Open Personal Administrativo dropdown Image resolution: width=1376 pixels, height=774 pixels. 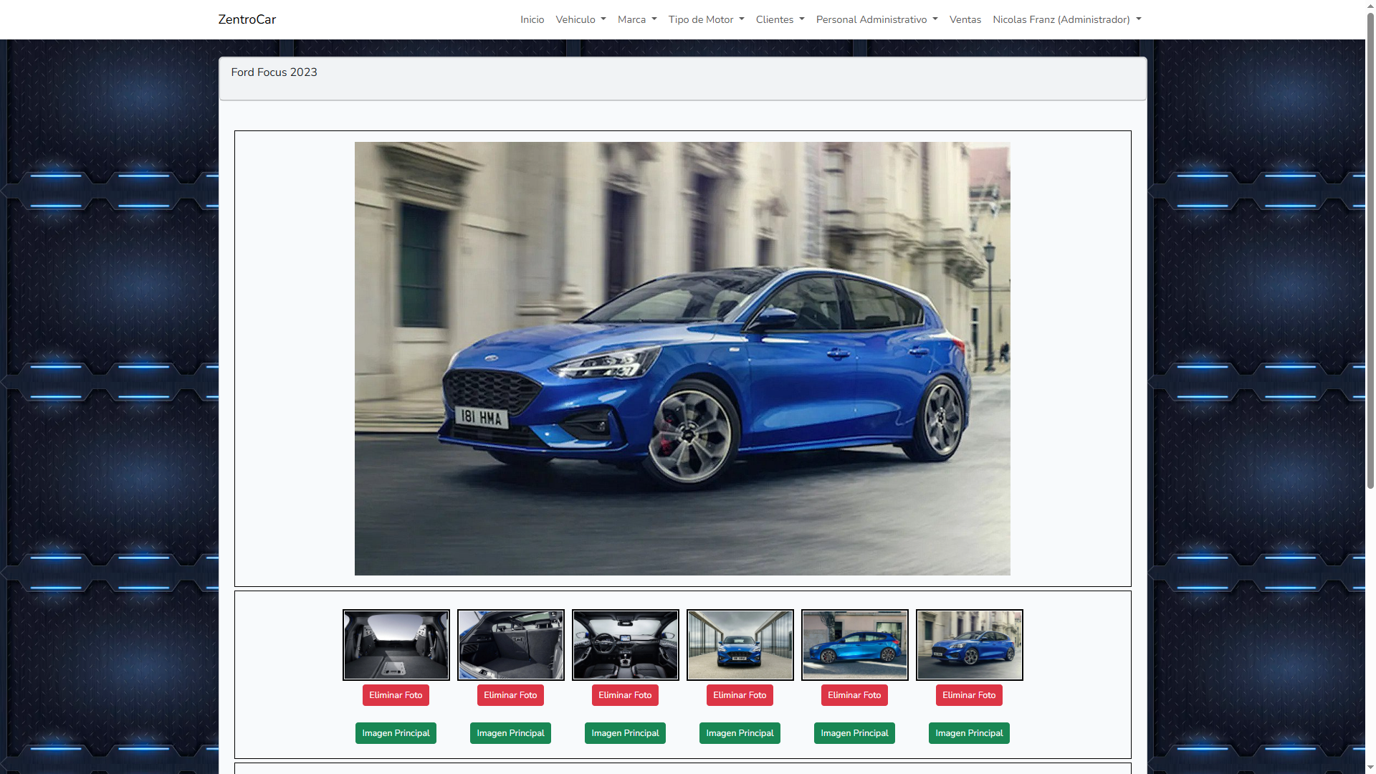(x=876, y=19)
